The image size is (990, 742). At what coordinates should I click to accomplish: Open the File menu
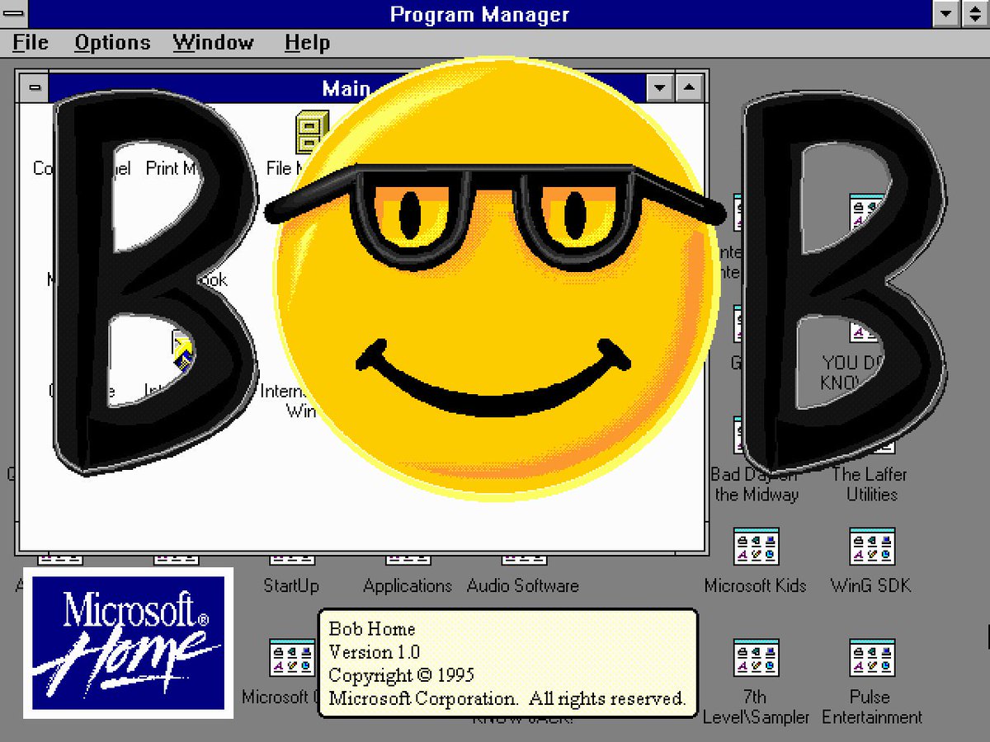pyautogui.click(x=31, y=43)
